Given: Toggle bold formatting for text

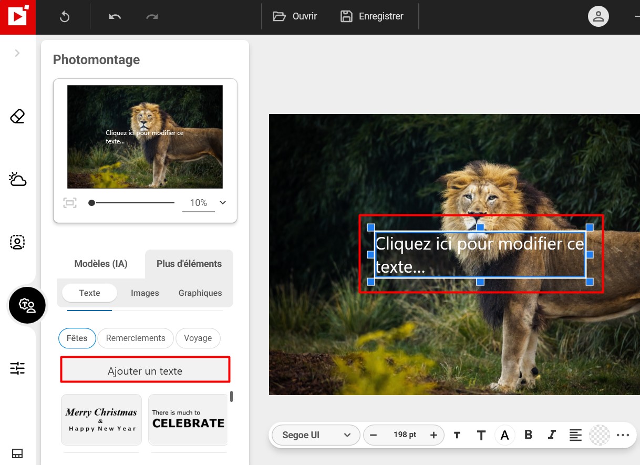Looking at the screenshot, I should (x=529, y=435).
